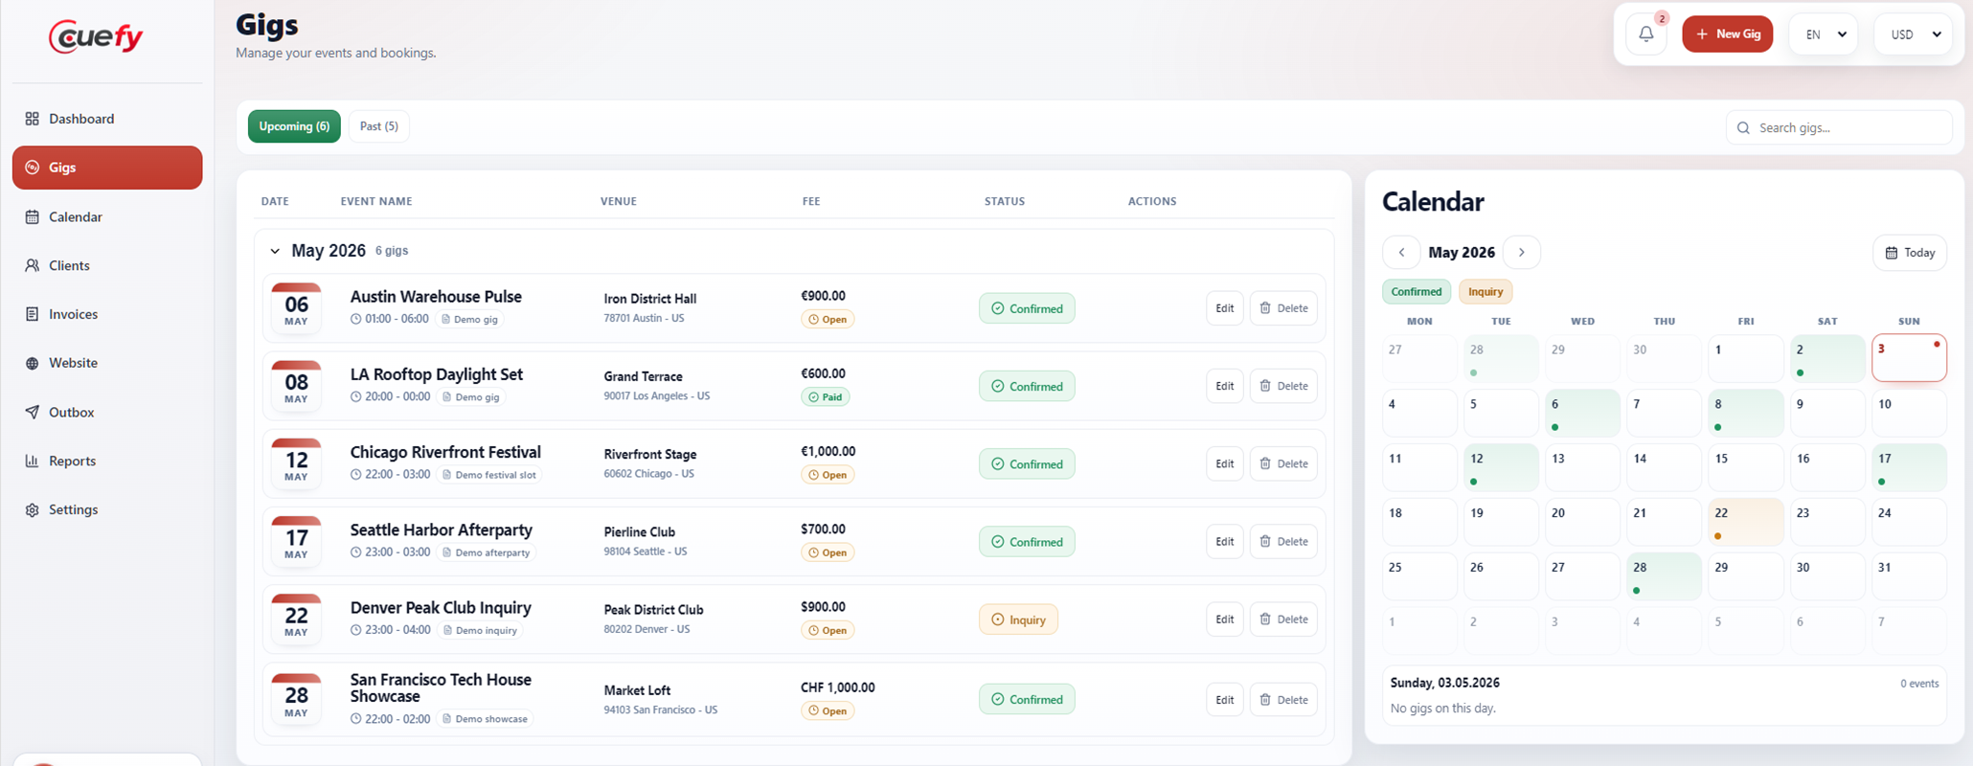This screenshot has width=1973, height=766.
Task: Open the EN language dropdown
Action: (1824, 34)
